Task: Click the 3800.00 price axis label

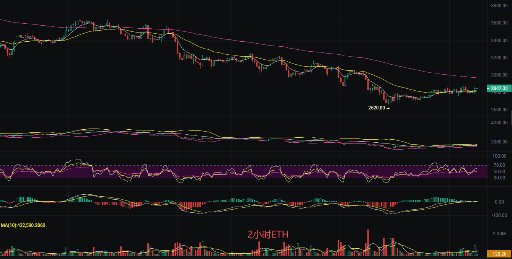Action: click(499, 6)
